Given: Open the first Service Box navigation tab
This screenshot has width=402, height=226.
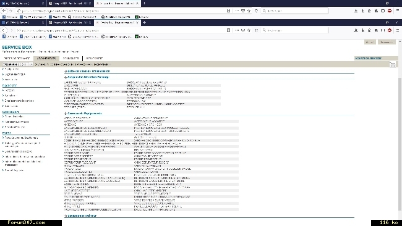Looking at the screenshot, I should coord(17,59).
